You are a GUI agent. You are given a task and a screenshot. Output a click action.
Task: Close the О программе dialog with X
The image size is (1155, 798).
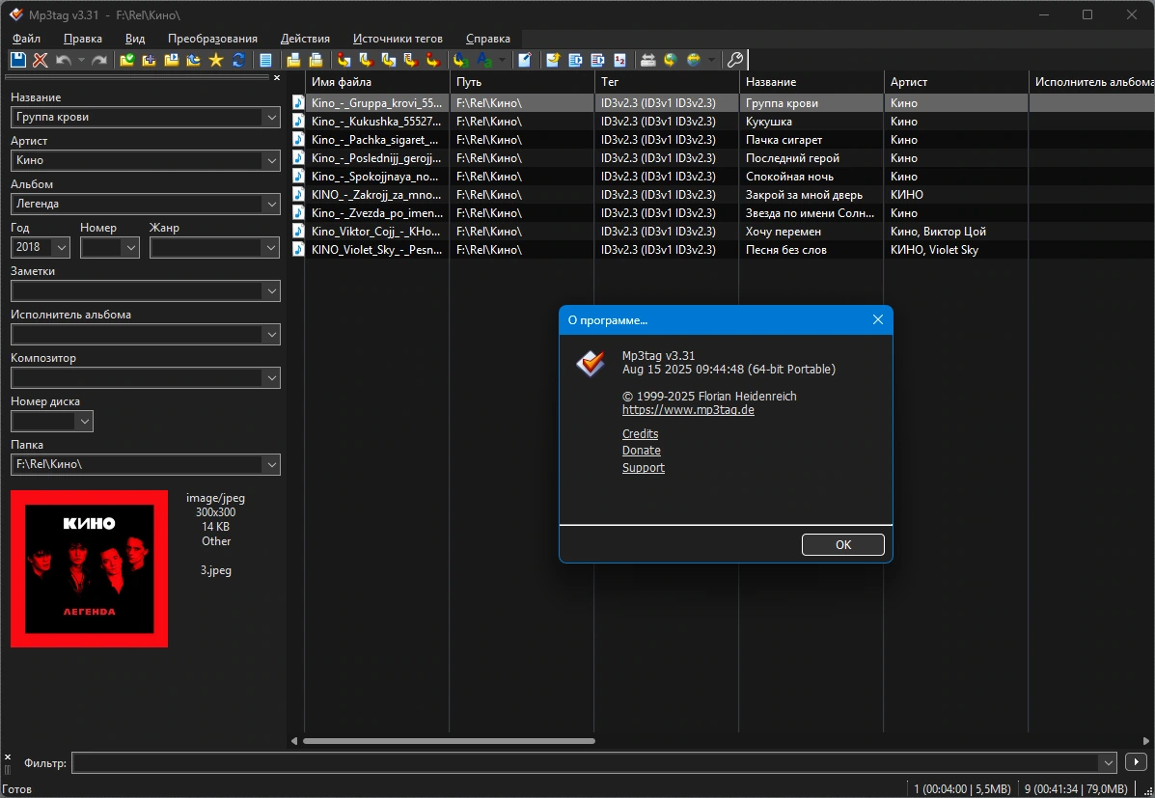click(877, 319)
